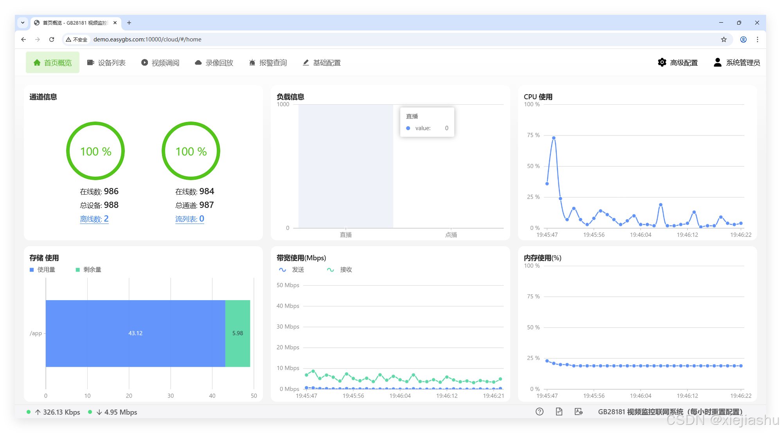
Task: Toggle the 接收 series in bandwidth chart
Action: pos(340,270)
